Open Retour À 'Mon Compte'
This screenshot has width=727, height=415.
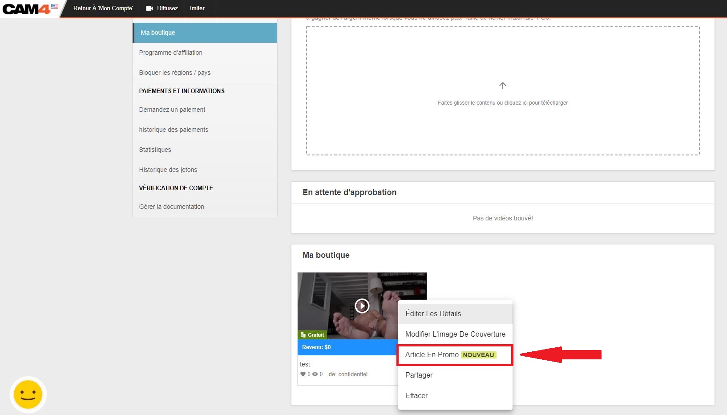[103, 8]
